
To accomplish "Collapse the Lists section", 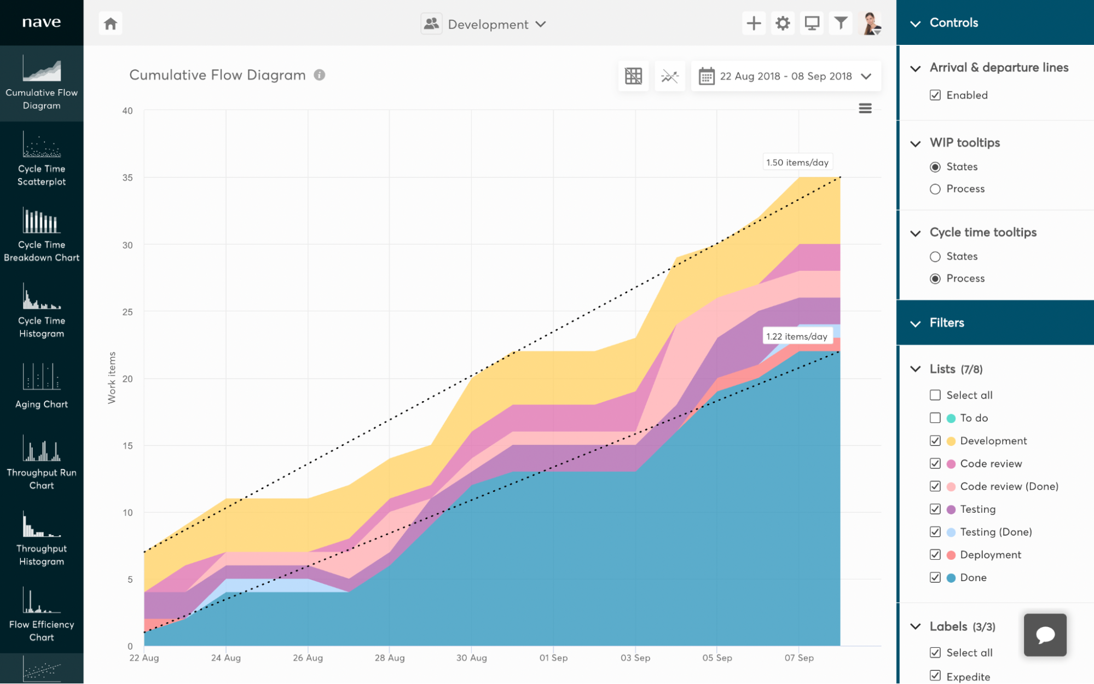I will point(915,369).
